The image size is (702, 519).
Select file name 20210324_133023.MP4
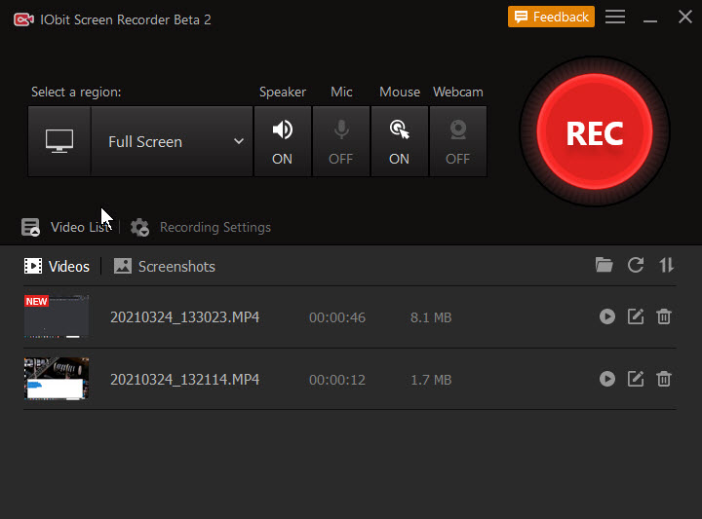point(185,317)
